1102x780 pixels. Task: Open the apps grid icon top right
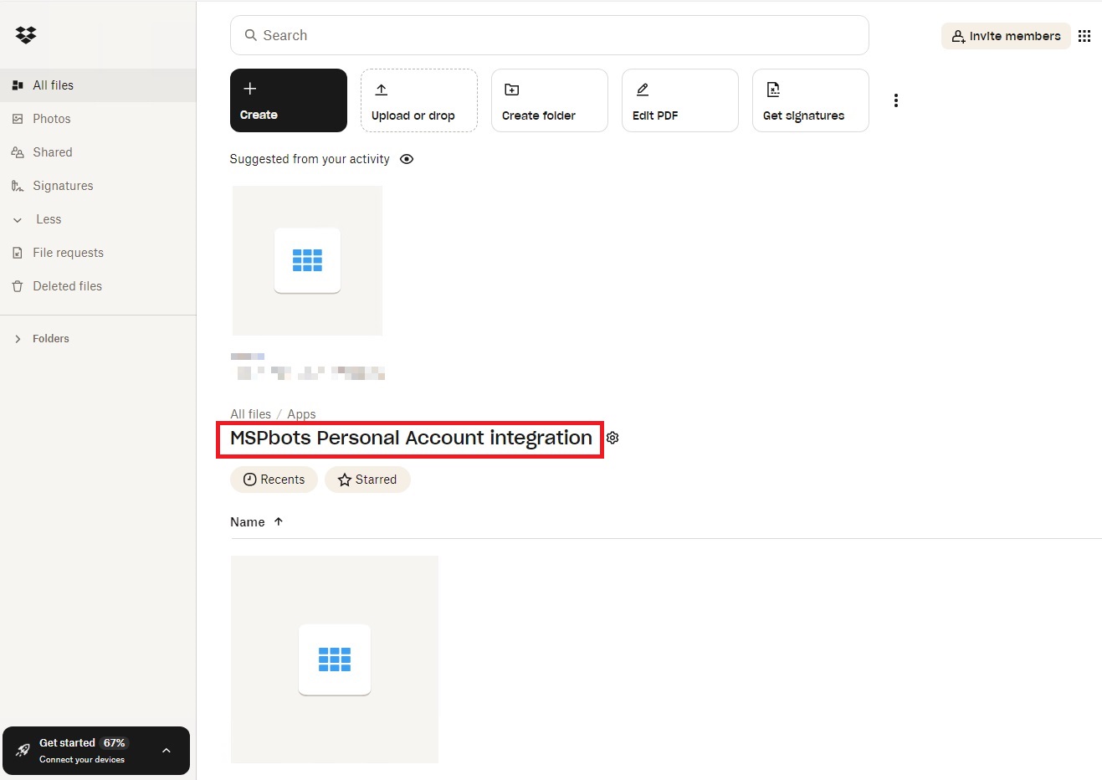click(x=1085, y=35)
